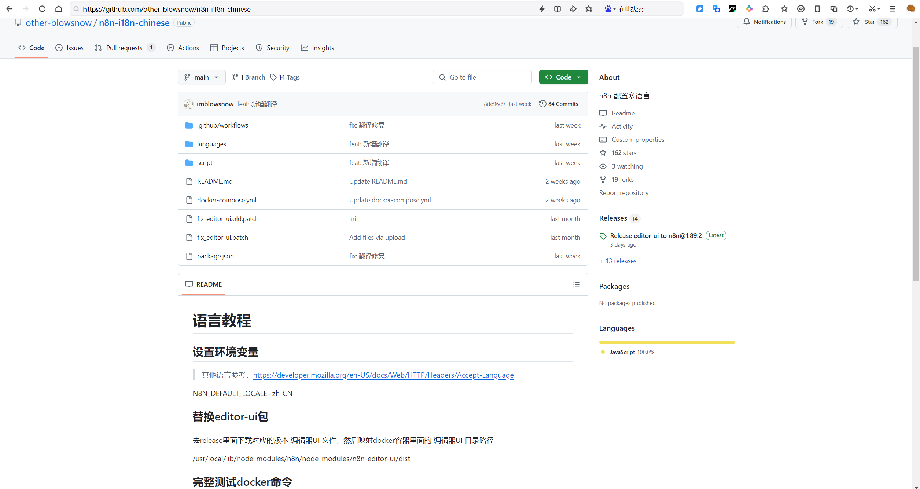Open imblowsnow author avatar
Viewport: 920px width, 489px height.
(188, 104)
